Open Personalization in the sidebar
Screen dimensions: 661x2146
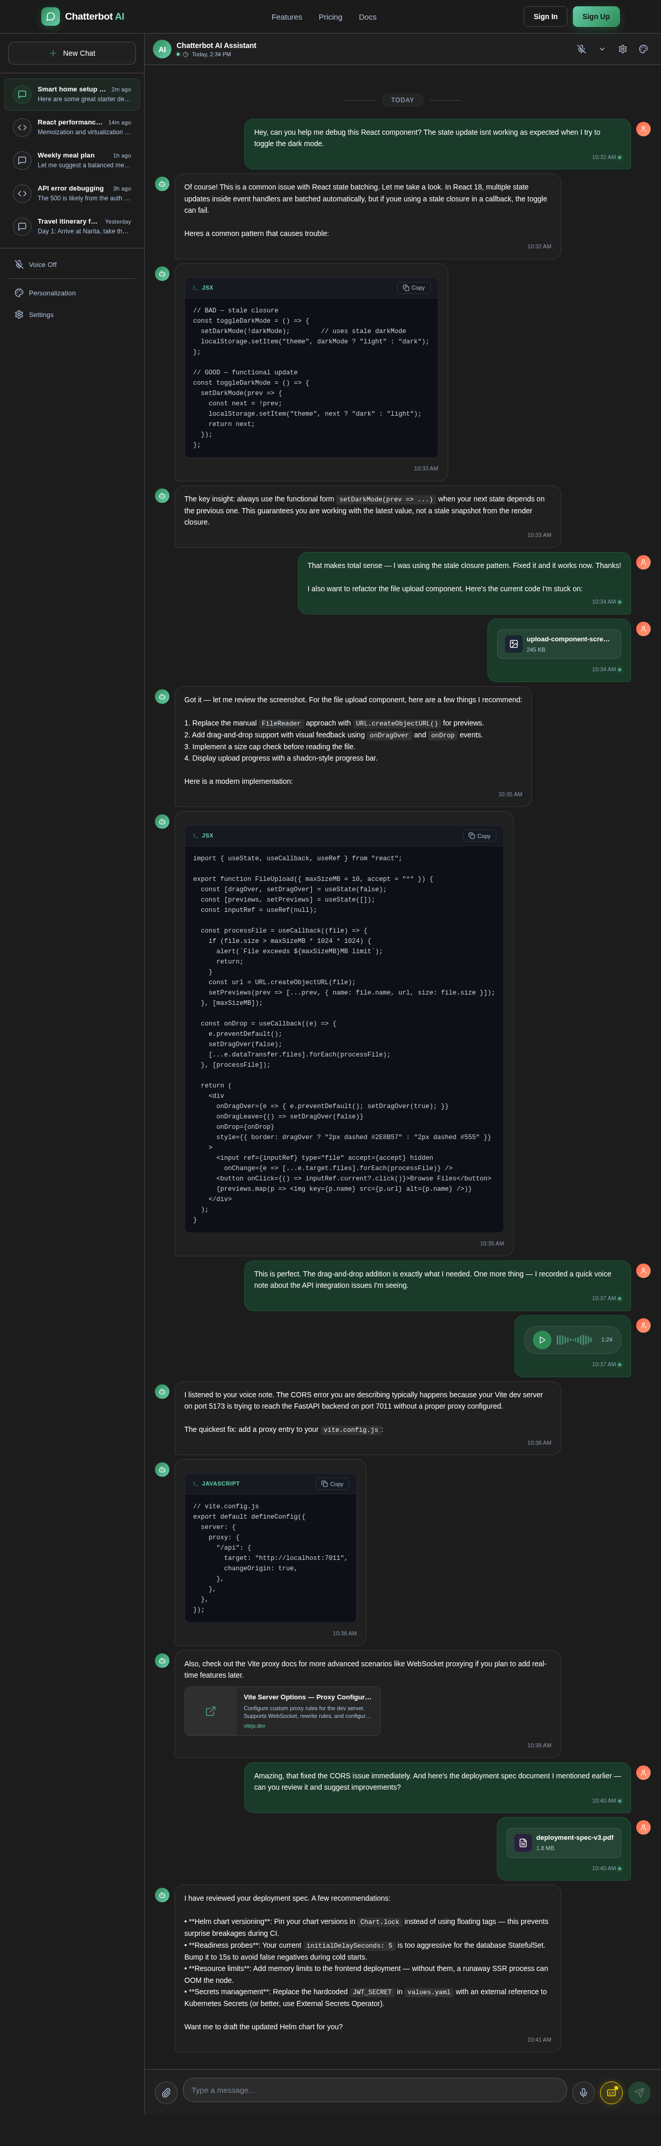coord(72,293)
